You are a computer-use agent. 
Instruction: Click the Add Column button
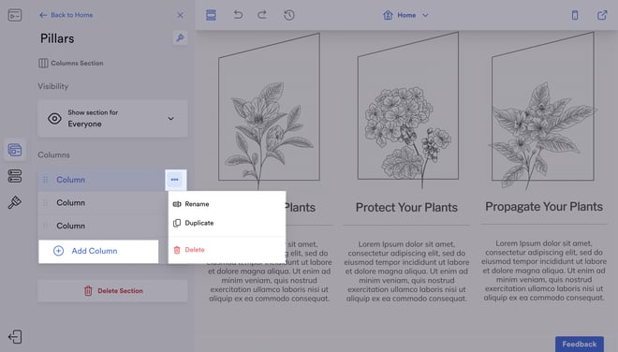click(98, 251)
